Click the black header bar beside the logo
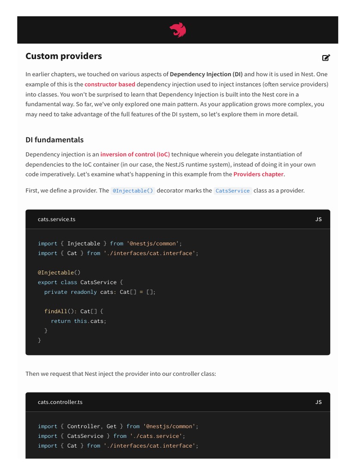The width and height of the screenshot is (355, 474). pyautogui.click(x=92, y=31)
